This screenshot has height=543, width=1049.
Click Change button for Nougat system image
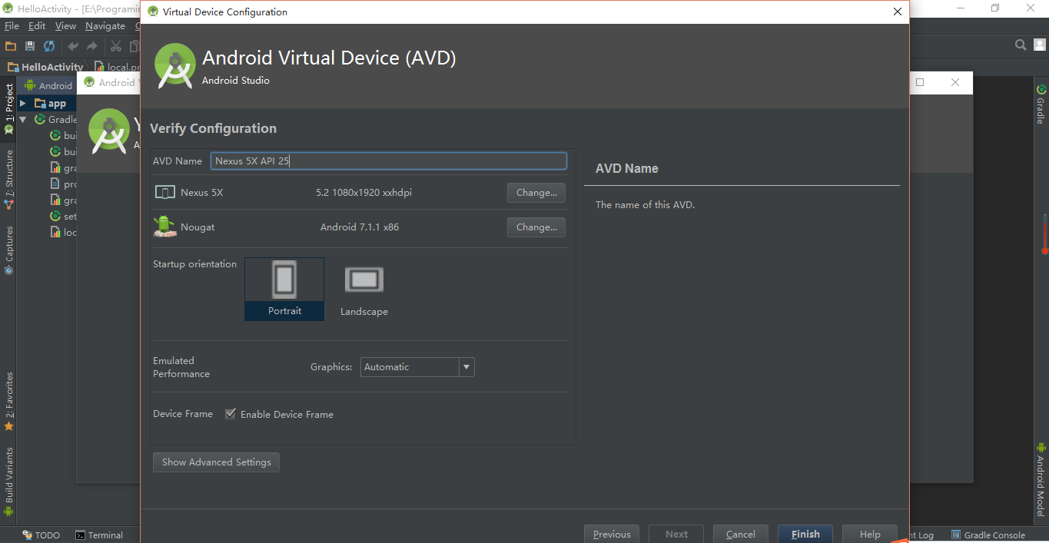coord(536,227)
